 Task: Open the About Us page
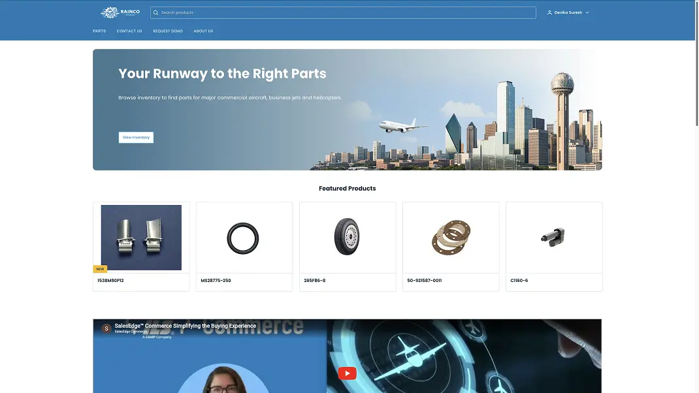(x=203, y=31)
